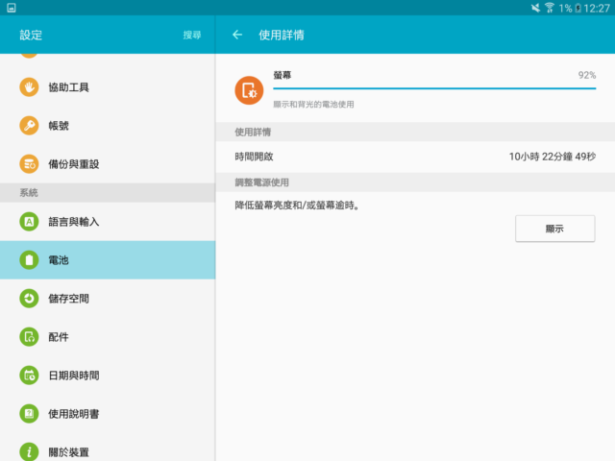Open the 使用說明書 entry
Image resolution: width=615 pixels, height=461 pixels.
click(x=108, y=414)
